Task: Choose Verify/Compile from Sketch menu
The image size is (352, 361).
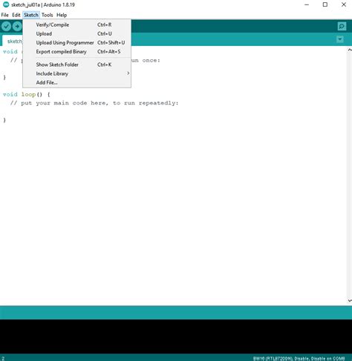Action: point(76,24)
